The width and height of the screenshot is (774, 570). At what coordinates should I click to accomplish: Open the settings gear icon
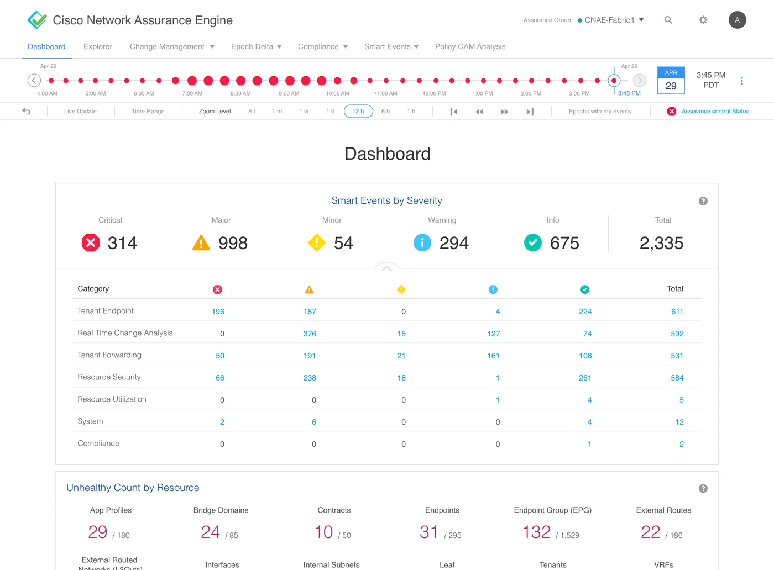[703, 20]
